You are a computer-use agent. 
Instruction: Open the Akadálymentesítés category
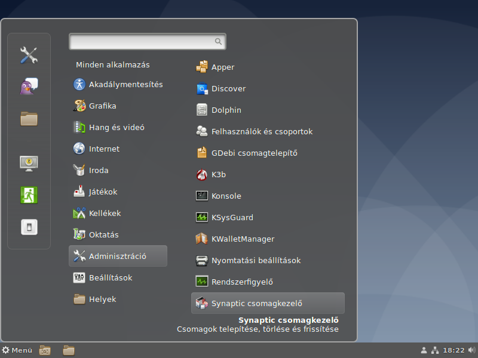118,84
